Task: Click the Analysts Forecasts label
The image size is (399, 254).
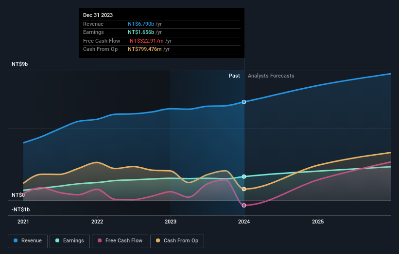Action: (x=271, y=76)
